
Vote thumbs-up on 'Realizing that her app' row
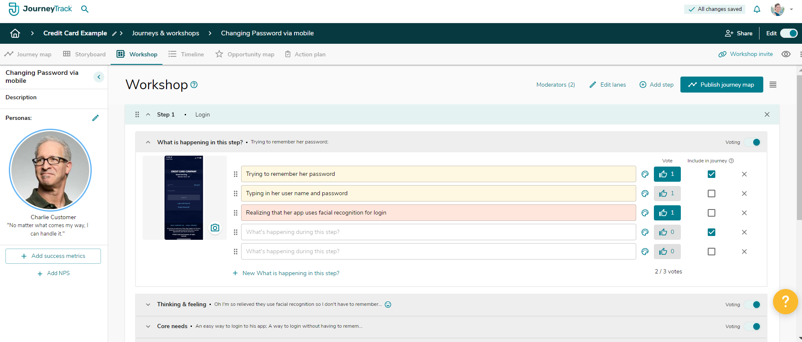(x=667, y=213)
